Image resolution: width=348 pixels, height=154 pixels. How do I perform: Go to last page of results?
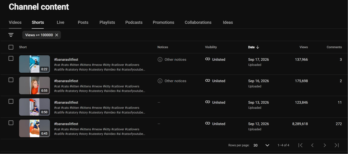coord(337,145)
